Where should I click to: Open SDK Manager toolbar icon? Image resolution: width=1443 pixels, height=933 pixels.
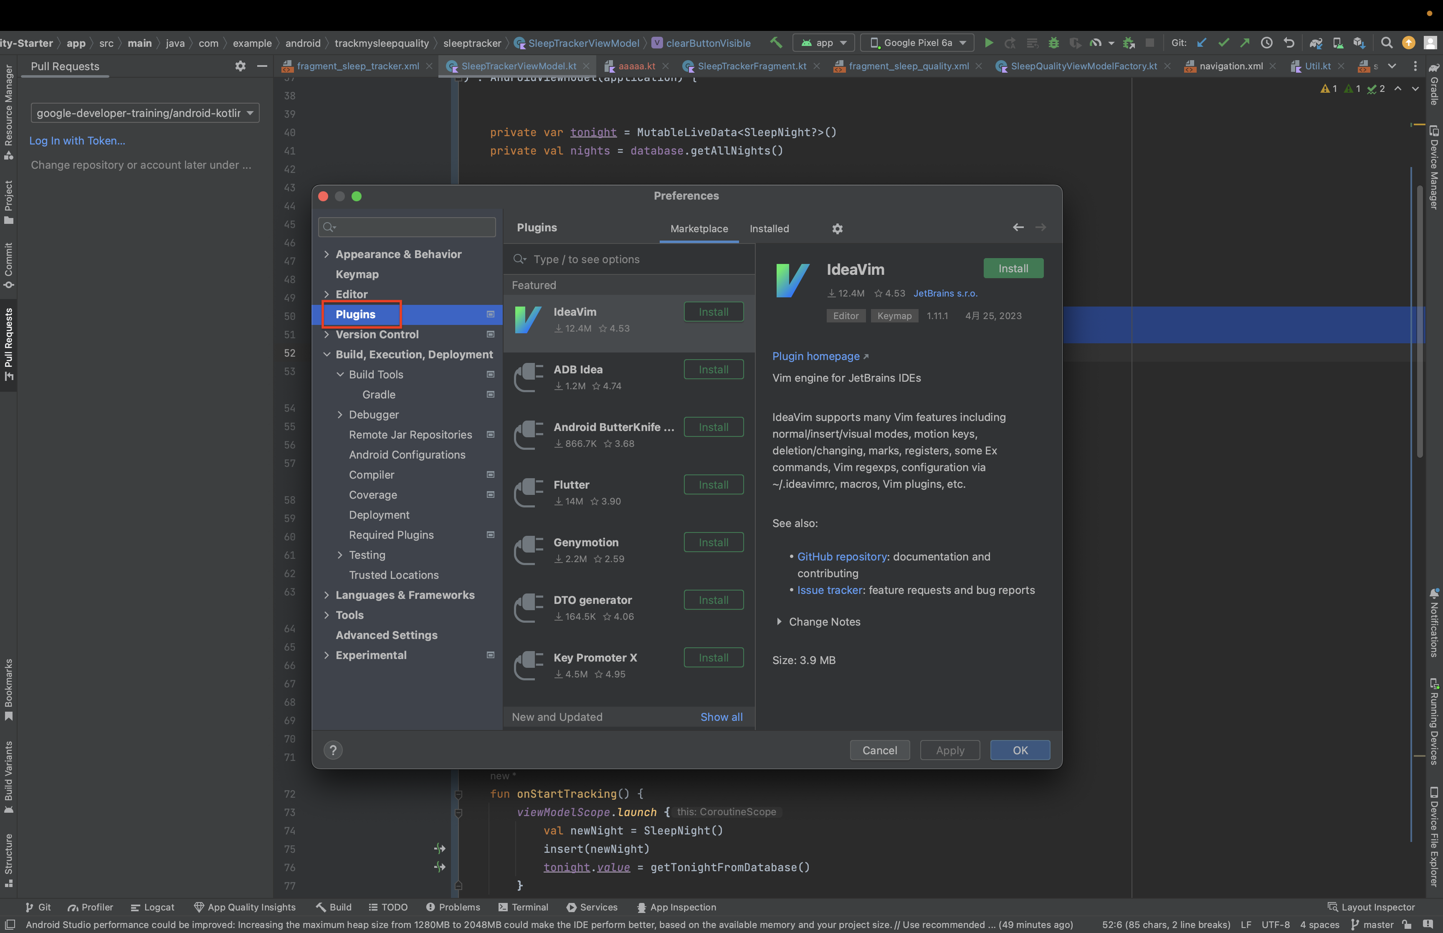pos(1359,43)
